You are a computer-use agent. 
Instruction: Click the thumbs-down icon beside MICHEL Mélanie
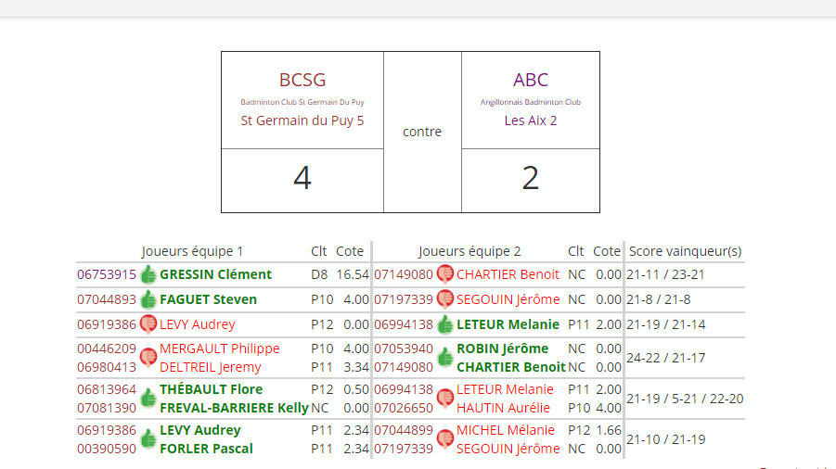[445, 439]
